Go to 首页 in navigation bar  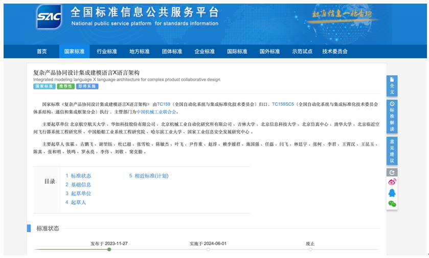[x=41, y=52]
